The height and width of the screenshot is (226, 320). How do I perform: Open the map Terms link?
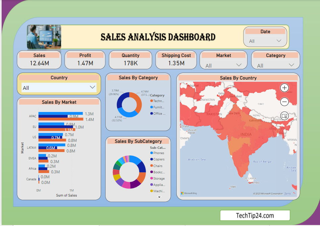click(288, 194)
